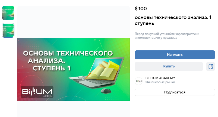Click the product title основы технического анализа
Image resolution: width=218 pixels, height=117 pixels.
(x=173, y=20)
